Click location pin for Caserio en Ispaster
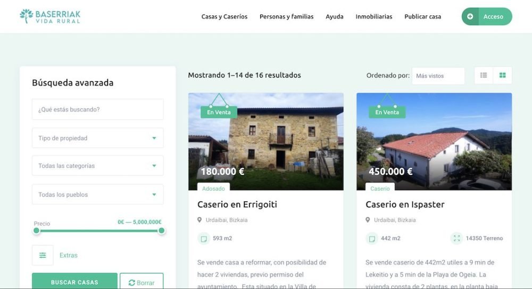The width and height of the screenshot is (532, 289). pyautogui.click(x=368, y=220)
